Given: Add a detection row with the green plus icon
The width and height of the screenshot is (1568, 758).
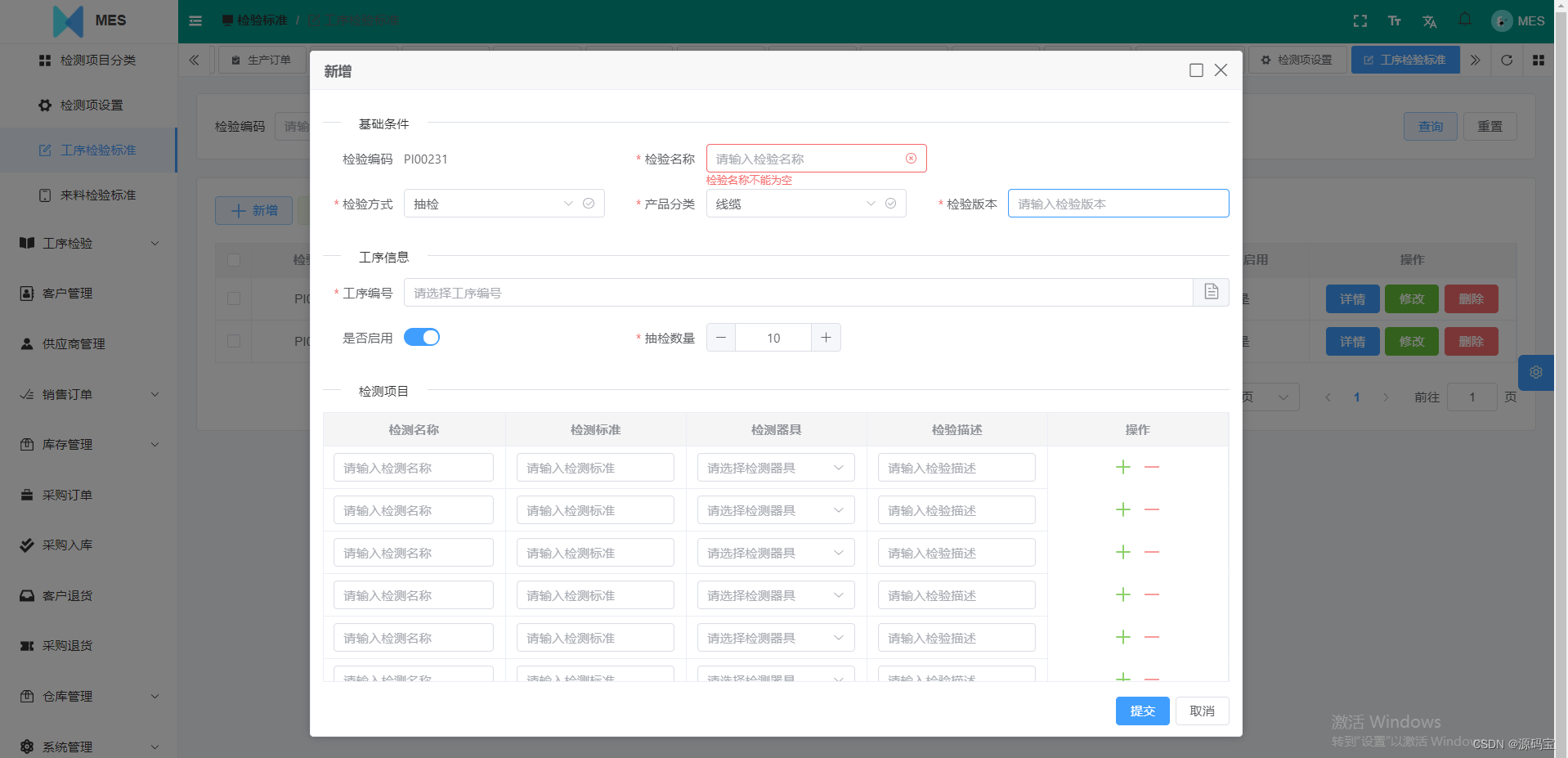Looking at the screenshot, I should [1122, 467].
